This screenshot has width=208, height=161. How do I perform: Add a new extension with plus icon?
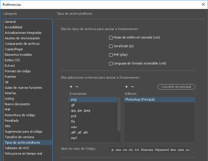[71, 87]
